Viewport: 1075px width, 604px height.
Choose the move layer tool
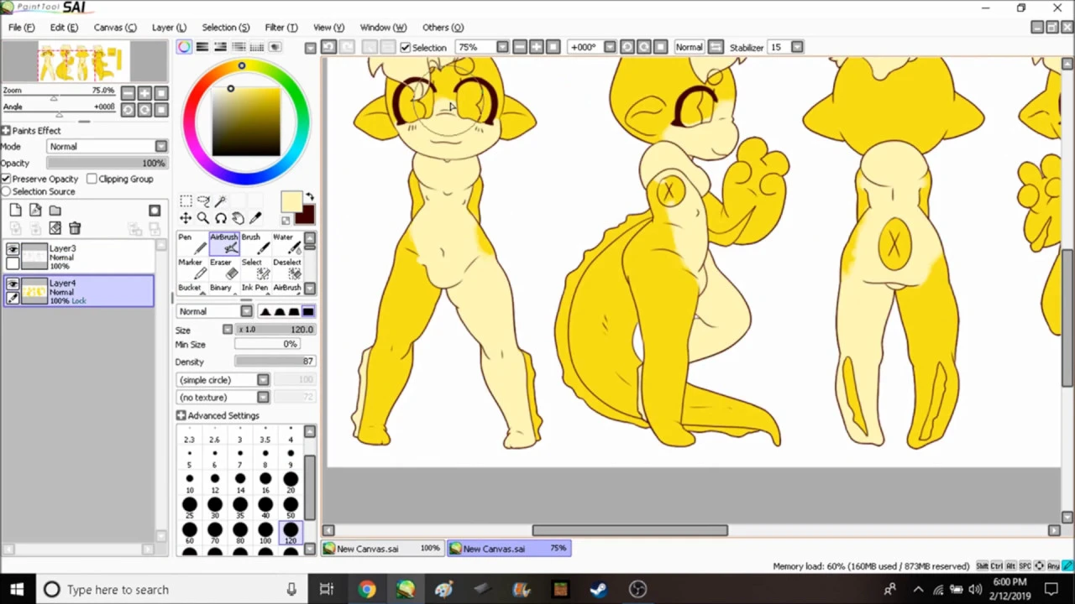pyautogui.click(x=186, y=218)
